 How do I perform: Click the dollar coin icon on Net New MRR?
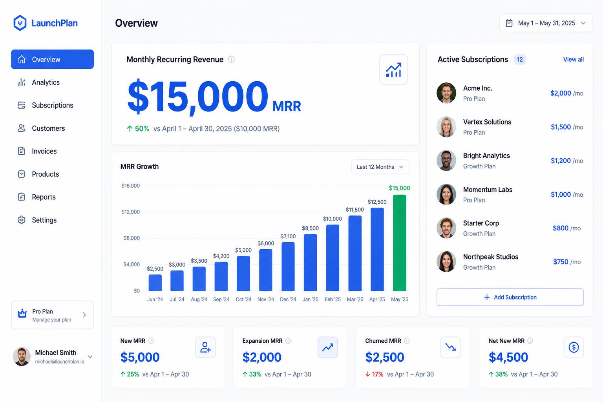(x=574, y=347)
